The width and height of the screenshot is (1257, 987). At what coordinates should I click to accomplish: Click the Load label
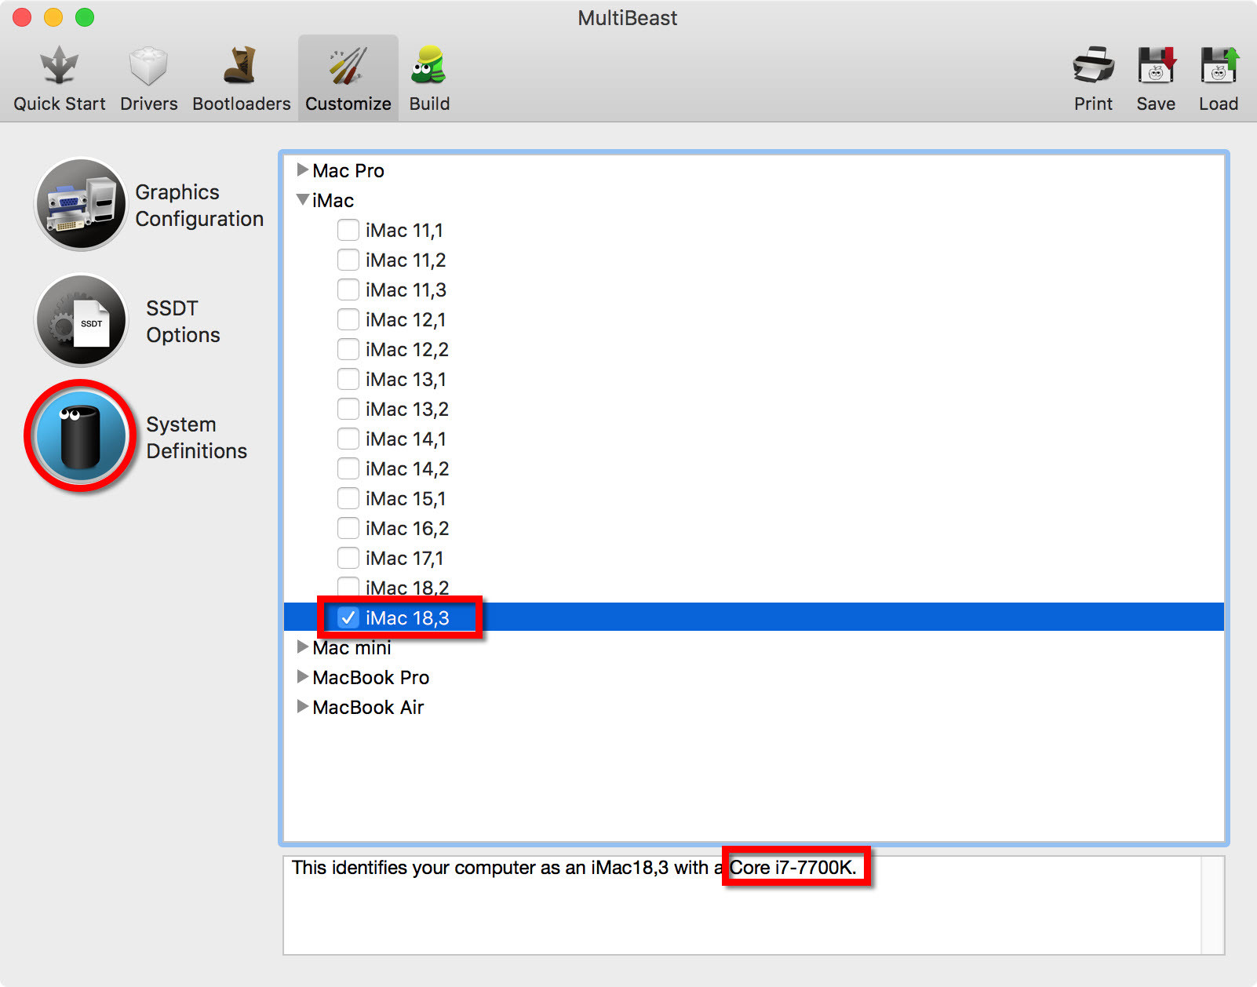[1219, 104]
